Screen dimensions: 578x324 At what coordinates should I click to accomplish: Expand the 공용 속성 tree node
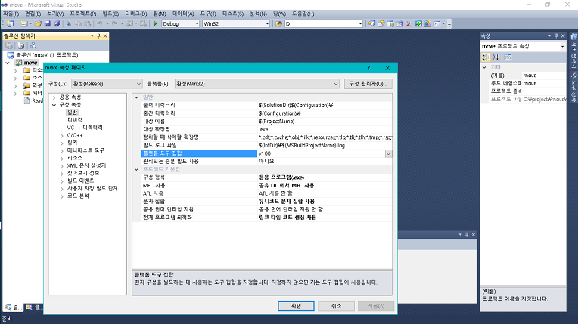pyautogui.click(x=54, y=97)
